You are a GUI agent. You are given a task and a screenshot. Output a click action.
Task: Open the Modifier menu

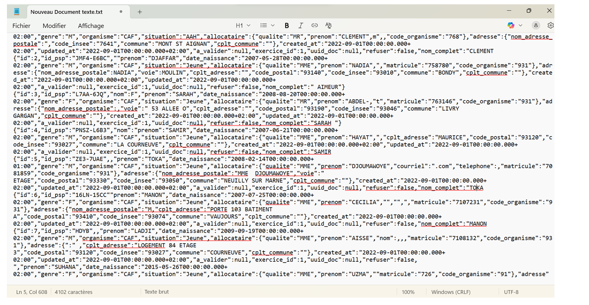(54, 25)
